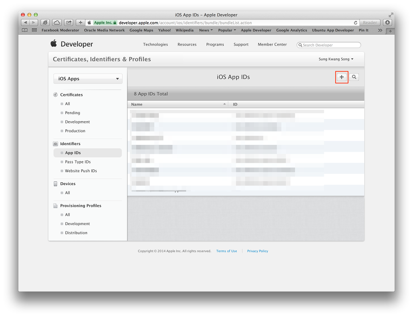Screen dimensions: 413x317
Task: Click the Search Developer field
Action: [329, 45]
